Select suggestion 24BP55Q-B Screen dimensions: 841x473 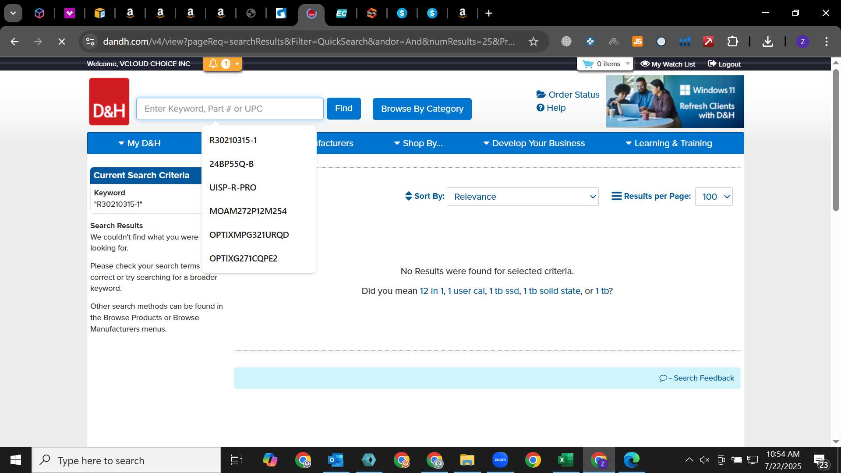(259, 164)
